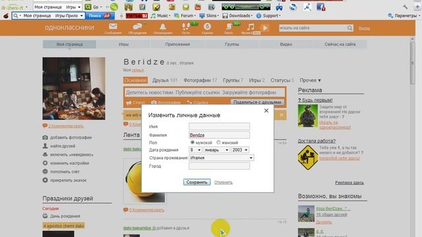Open the Друзья 101 profile tab
Viewport: 422px width, 237px height.
pos(165,80)
